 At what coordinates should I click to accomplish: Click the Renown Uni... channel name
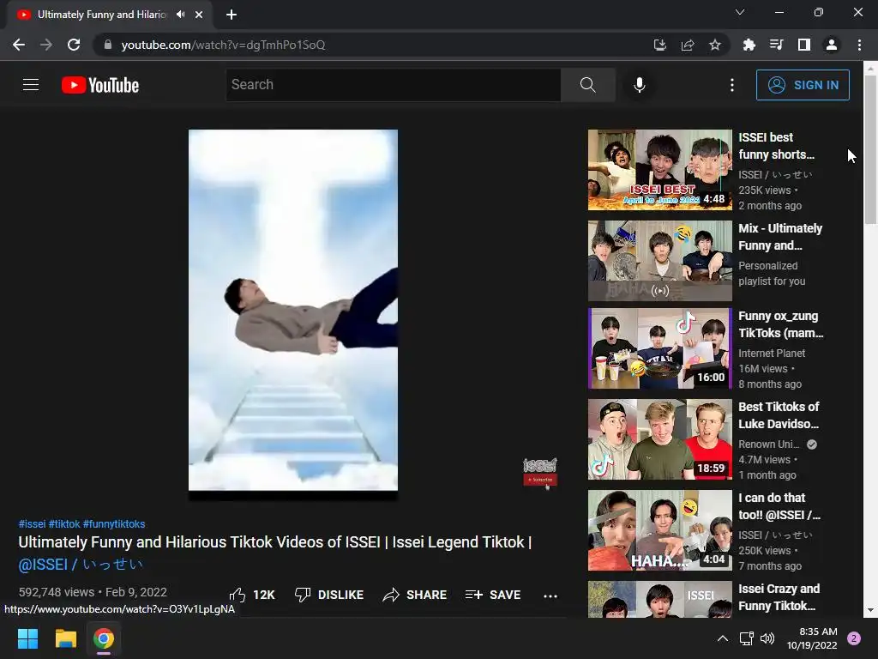pyautogui.click(x=769, y=444)
